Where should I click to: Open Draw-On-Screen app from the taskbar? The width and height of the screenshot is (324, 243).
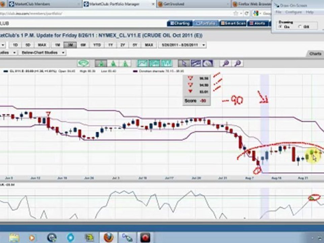pyautogui.click(x=127, y=238)
